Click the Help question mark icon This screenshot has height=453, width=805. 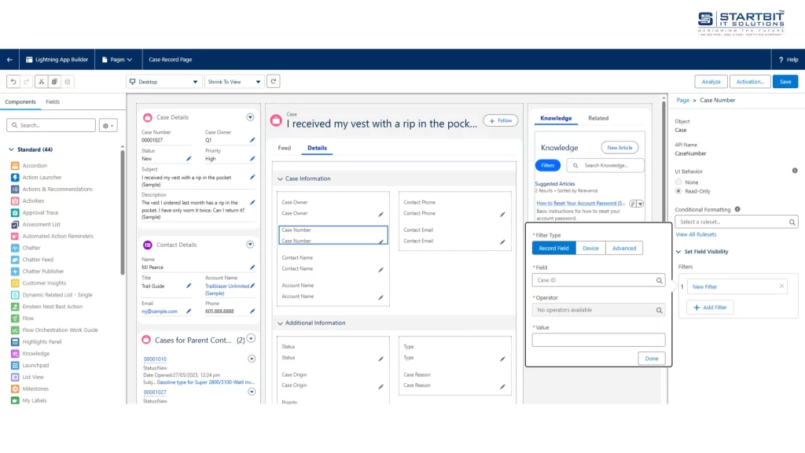point(781,60)
